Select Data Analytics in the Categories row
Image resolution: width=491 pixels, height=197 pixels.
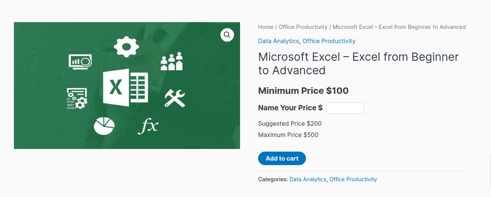pyautogui.click(x=307, y=179)
